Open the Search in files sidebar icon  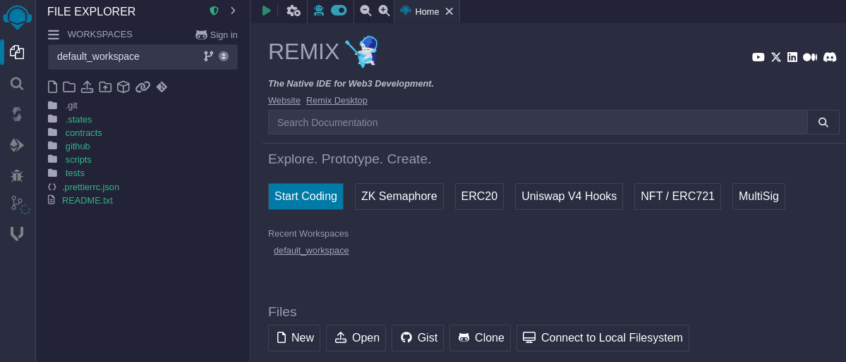(17, 84)
